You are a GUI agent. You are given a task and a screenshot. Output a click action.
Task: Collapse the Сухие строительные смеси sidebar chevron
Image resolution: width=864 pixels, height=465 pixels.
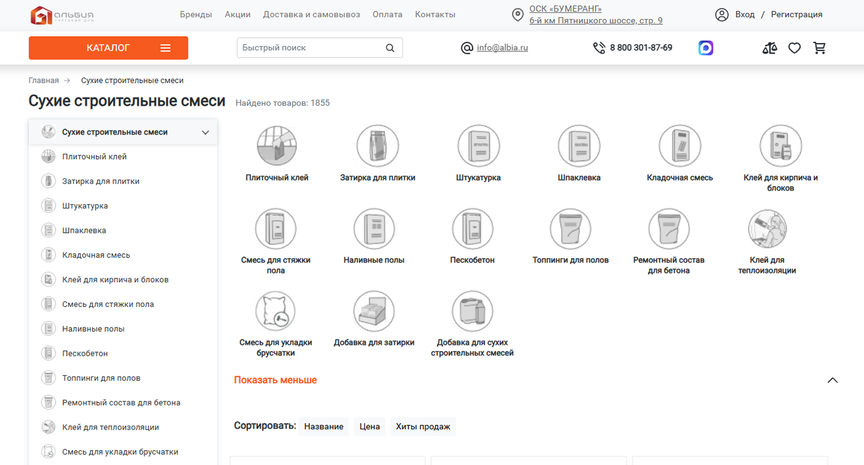[x=206, y=132]
